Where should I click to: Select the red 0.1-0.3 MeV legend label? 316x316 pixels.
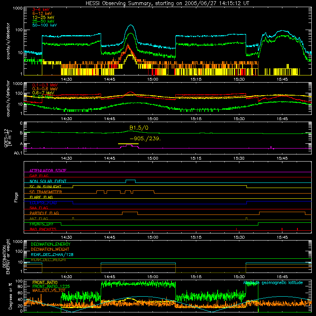[x=45, y=85]
